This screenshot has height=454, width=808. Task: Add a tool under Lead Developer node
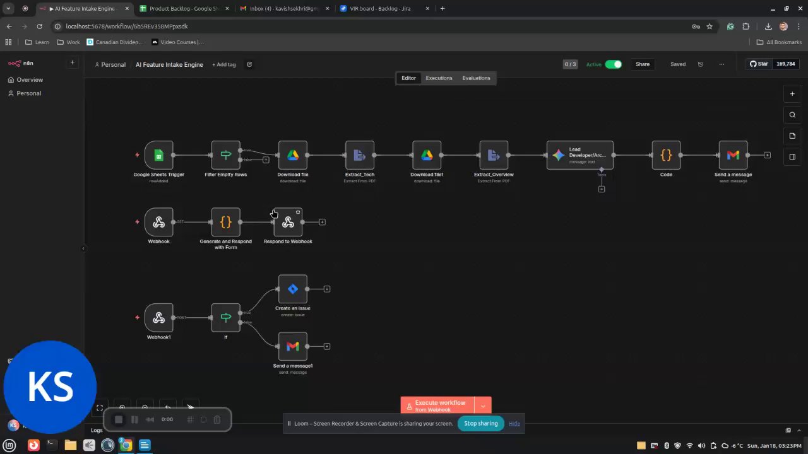602,189
